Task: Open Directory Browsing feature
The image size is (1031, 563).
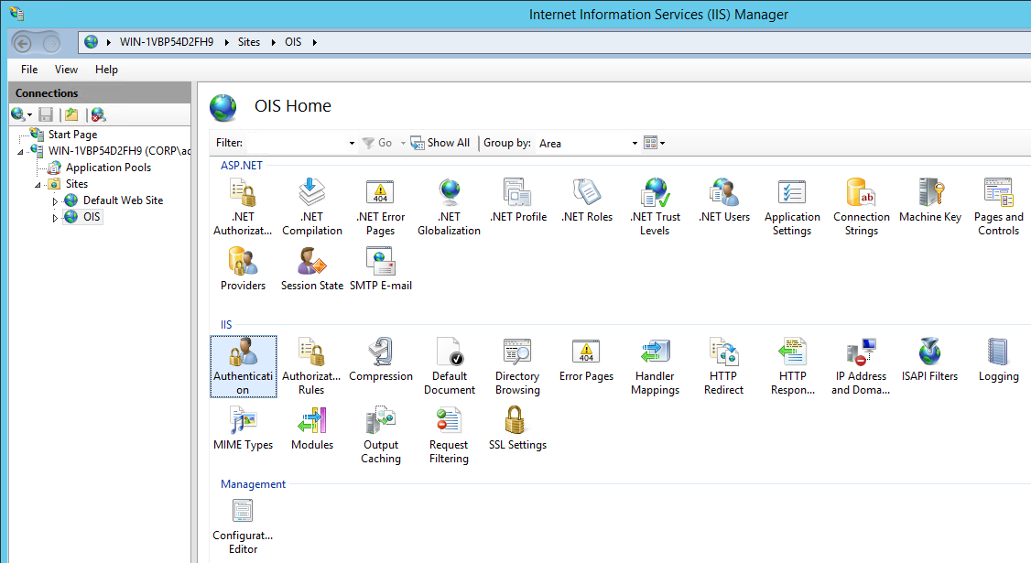Action: [x=517, y=366]
